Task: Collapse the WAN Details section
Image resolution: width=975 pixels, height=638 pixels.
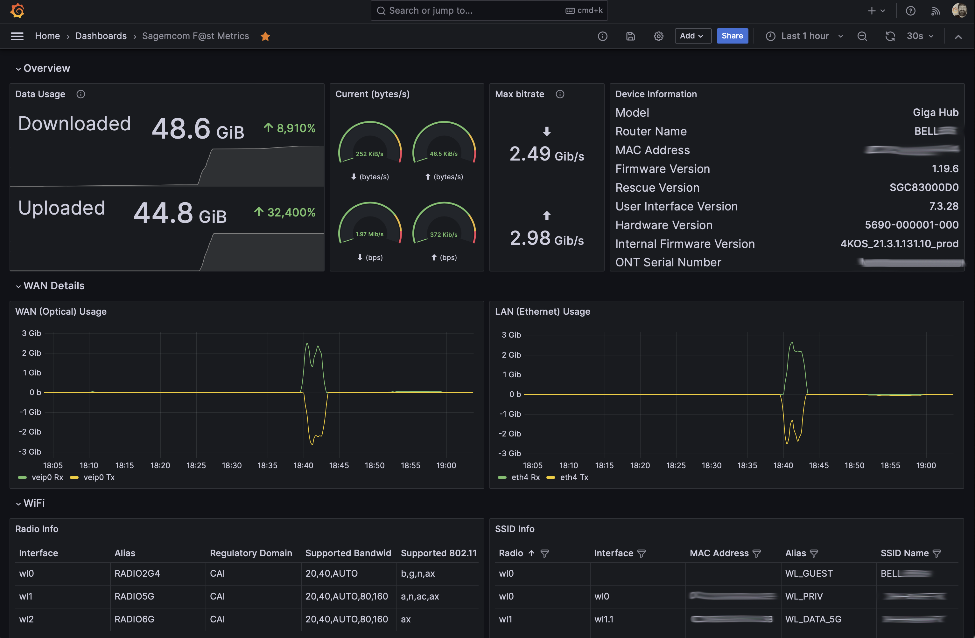Action: 17,285
